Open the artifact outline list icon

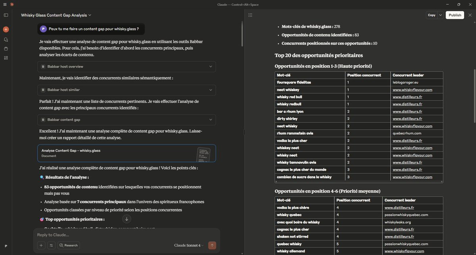pos(250,15)
